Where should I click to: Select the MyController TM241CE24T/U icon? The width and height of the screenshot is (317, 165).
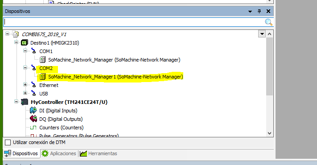click(25, 102)
